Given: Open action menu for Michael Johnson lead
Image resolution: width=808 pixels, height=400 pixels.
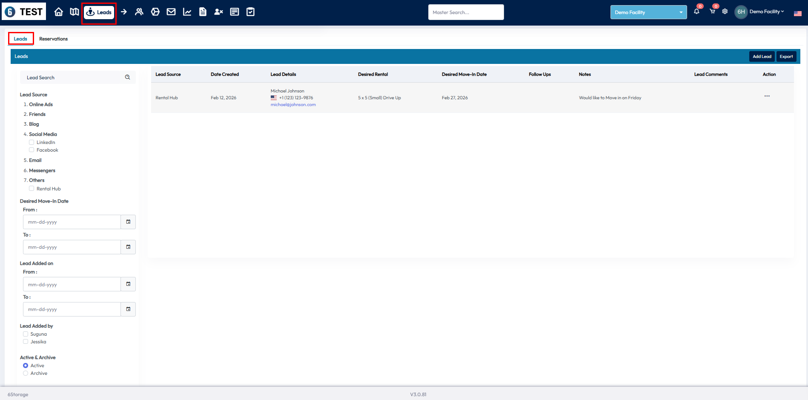Looking at the screenshot, I should pyautogui.click(x=767, y=96).
